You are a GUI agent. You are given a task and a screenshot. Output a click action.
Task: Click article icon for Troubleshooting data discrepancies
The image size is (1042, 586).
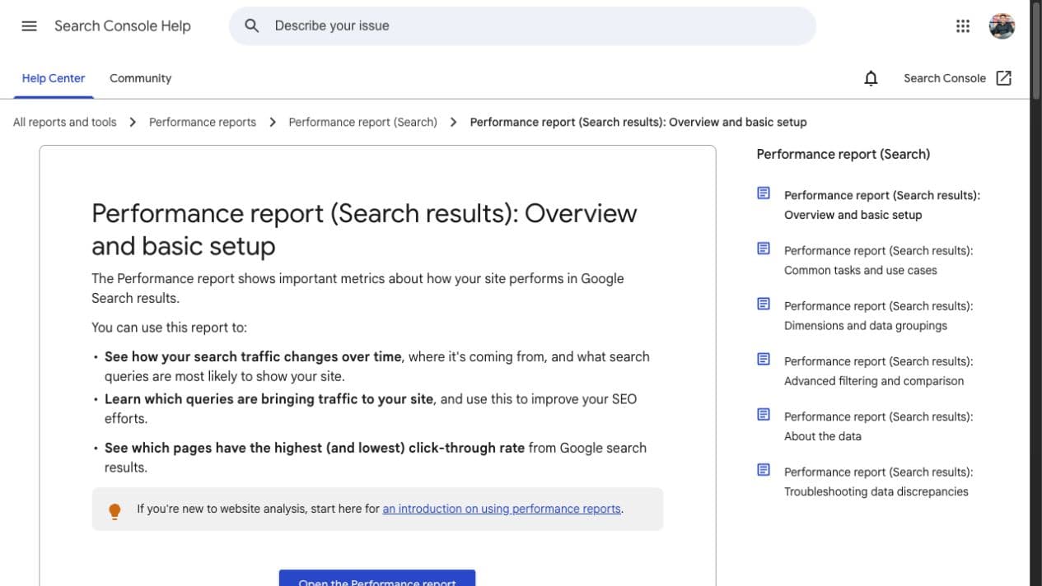pos(764,470)
